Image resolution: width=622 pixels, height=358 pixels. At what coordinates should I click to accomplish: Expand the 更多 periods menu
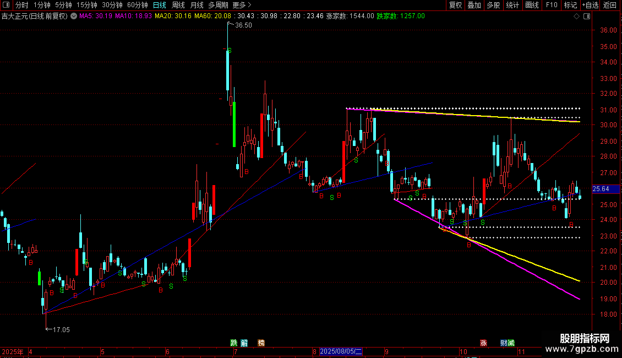(242, 5)
